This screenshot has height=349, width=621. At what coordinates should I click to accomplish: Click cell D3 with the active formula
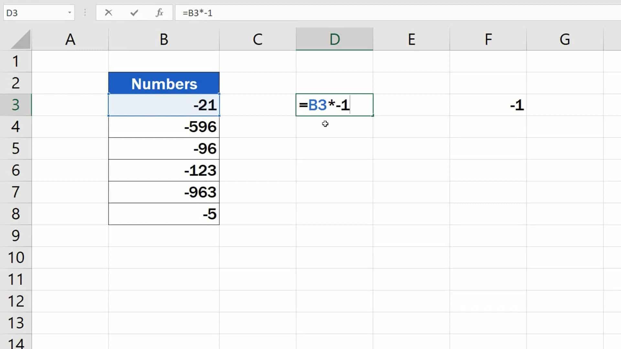pyautogui.click(x=334, y=105)
